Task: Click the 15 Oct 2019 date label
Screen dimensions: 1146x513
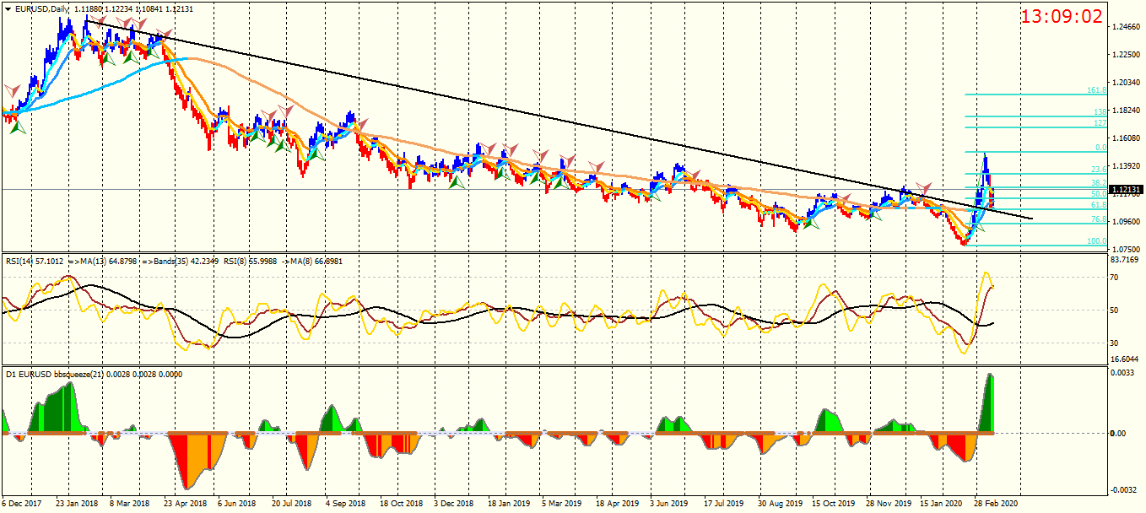Action: [x=833, y=504]
